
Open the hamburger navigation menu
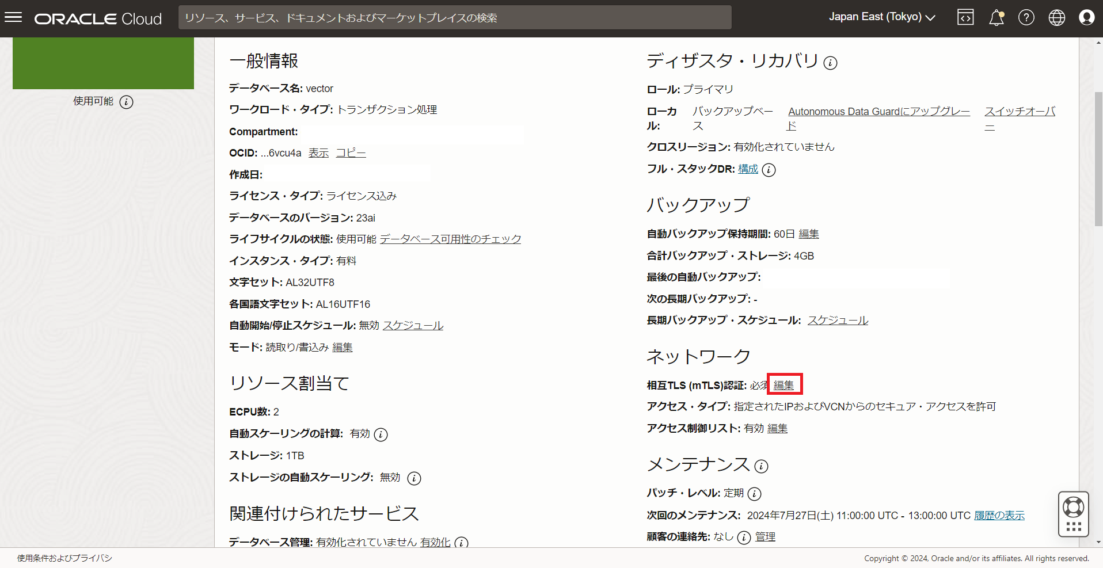coord(13,17)
